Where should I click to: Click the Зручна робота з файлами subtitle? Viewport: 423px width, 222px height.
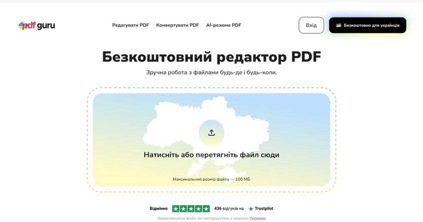(x=211, y=73)
